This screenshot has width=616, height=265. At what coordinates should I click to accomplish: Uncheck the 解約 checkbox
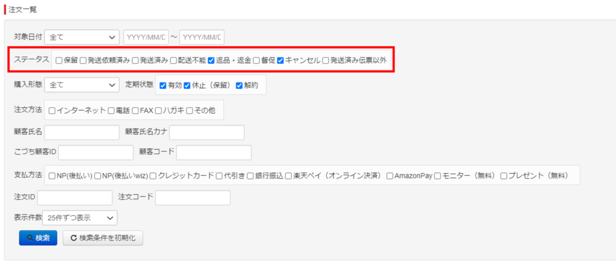pos(239,85)
